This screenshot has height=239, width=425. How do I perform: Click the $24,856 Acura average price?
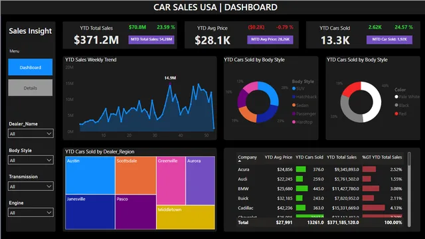coord(285,170)
